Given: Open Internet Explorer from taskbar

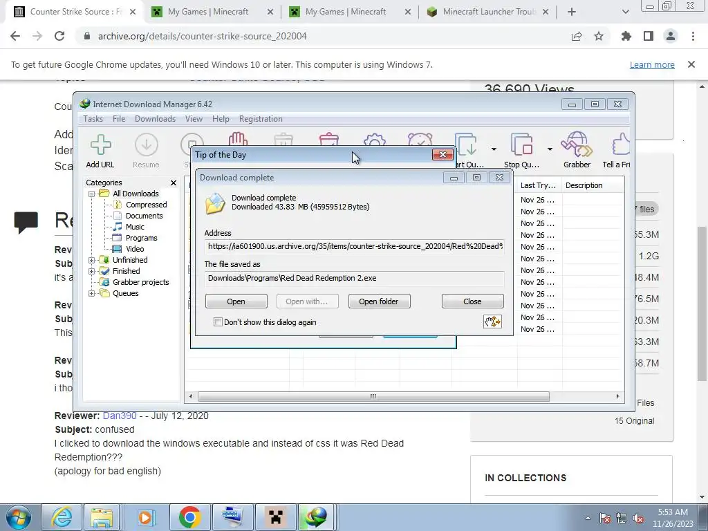Looking at the screenshot, I should click(62, 517).
